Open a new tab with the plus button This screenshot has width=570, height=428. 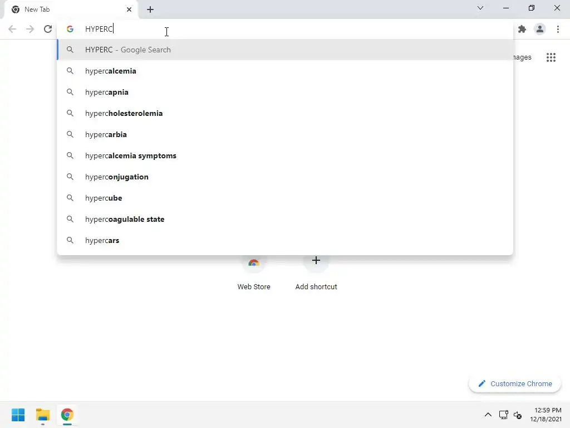pos(150,9)
